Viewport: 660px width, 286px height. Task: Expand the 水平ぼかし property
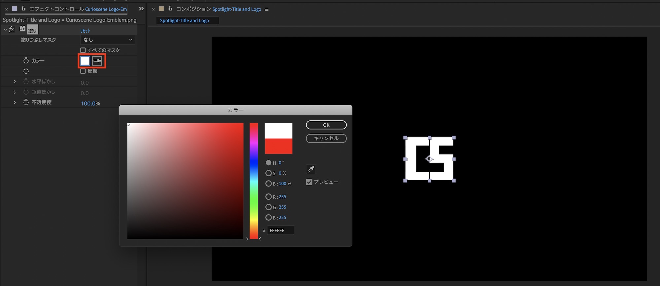coord(15,82)
